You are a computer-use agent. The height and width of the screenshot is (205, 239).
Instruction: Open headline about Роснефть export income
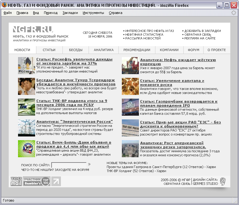(74, 61)
